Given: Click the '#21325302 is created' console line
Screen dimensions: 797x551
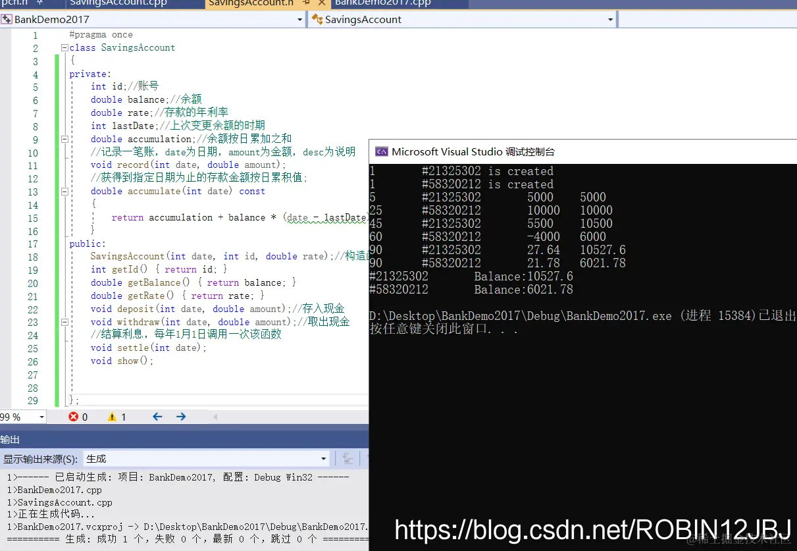Looking at the screenshot, I should (x=461, y=171).
